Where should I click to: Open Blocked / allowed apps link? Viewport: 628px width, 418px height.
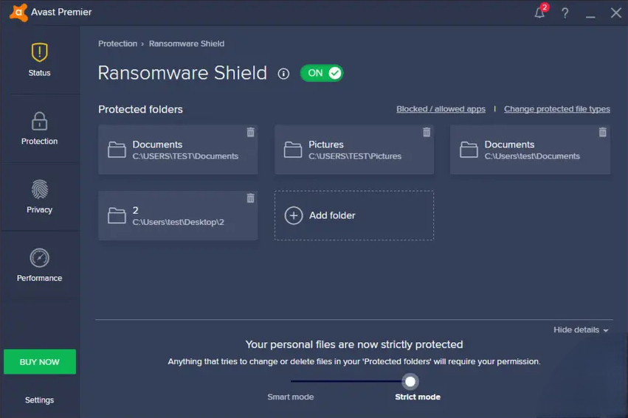point(441,109)
